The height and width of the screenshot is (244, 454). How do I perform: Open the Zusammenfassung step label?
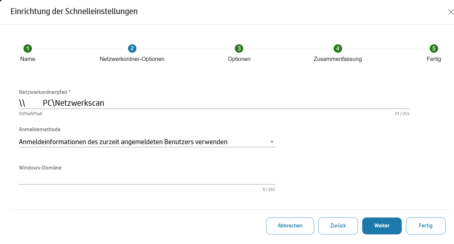338,59
